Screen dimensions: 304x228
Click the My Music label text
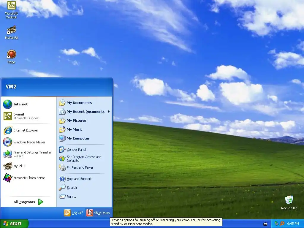[x=75, y=129]
